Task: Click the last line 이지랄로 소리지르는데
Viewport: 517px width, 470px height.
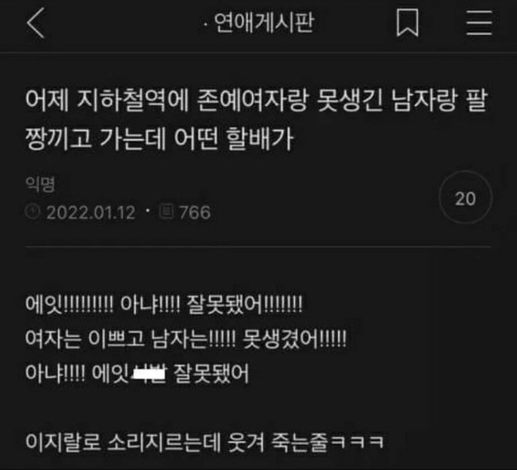Action: 205,442
